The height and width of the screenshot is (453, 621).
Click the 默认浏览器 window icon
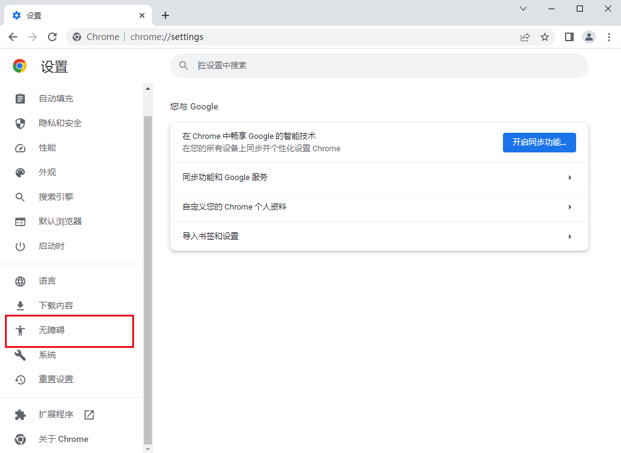click(x=20, y=222)
